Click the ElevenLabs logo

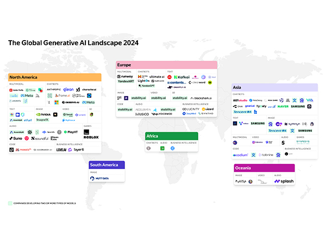pos(54,138)
